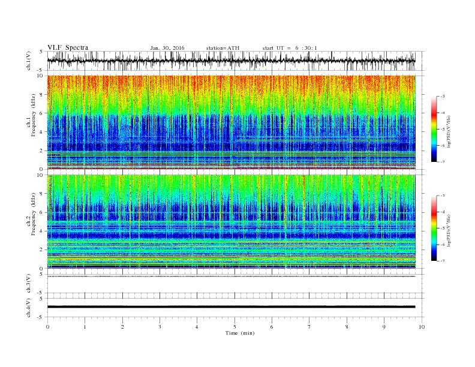
Task: Click the "2" tick on the time axis
Action: coord(122,327)
